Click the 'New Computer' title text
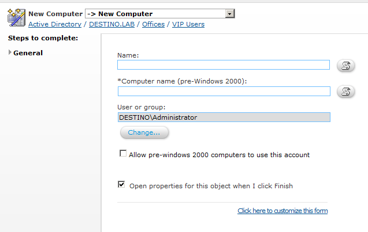This screenshot has height=232, width=368. coord(55,14)
